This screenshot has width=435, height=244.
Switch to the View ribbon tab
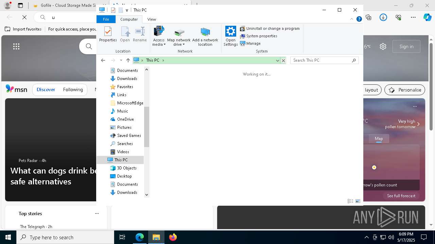pos(152,19)
